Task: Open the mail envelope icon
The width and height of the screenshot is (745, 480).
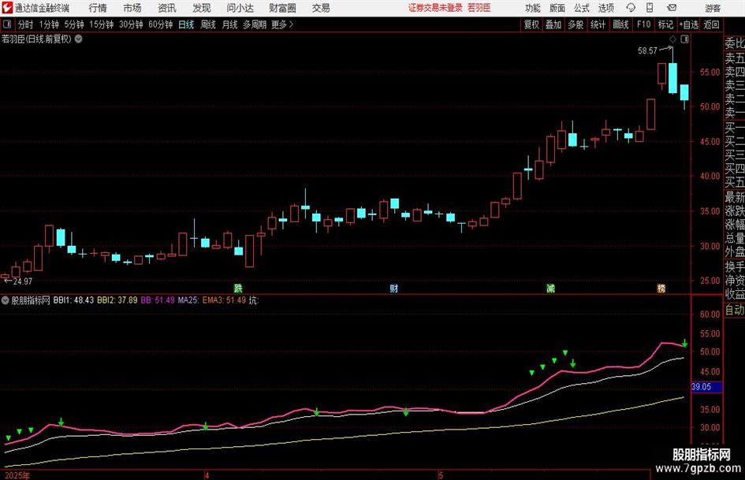Action: (672, 8)
